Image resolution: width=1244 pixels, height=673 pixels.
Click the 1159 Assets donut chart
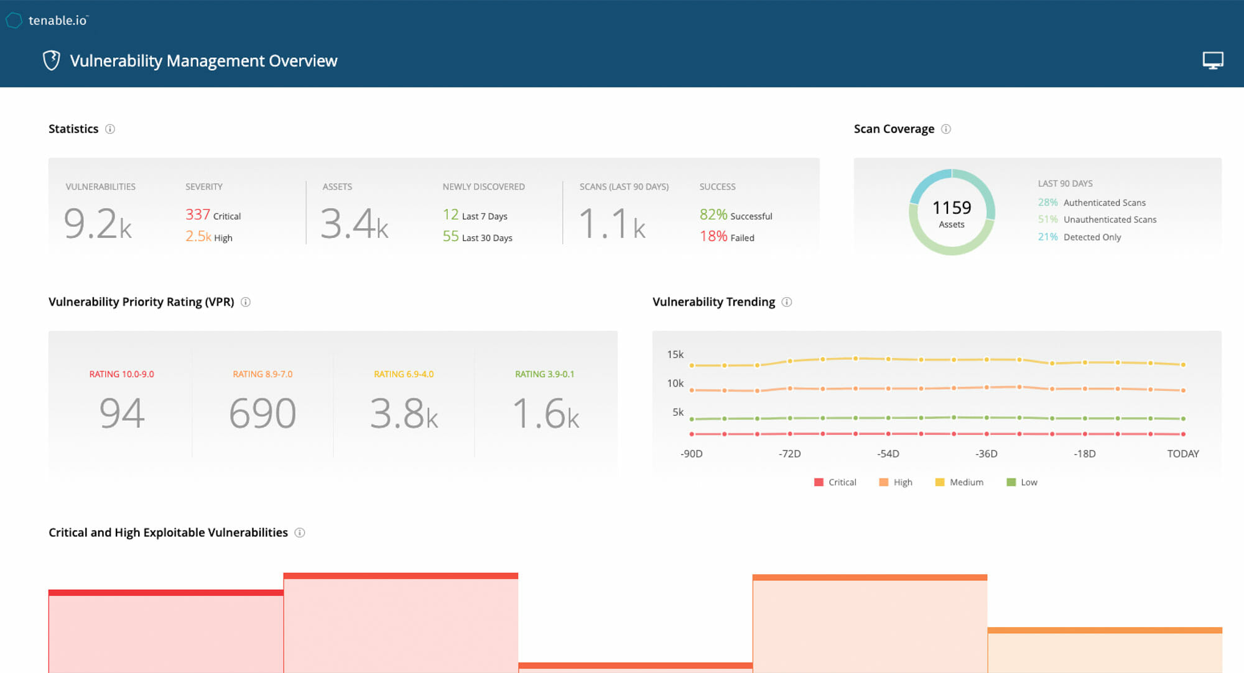952,212
